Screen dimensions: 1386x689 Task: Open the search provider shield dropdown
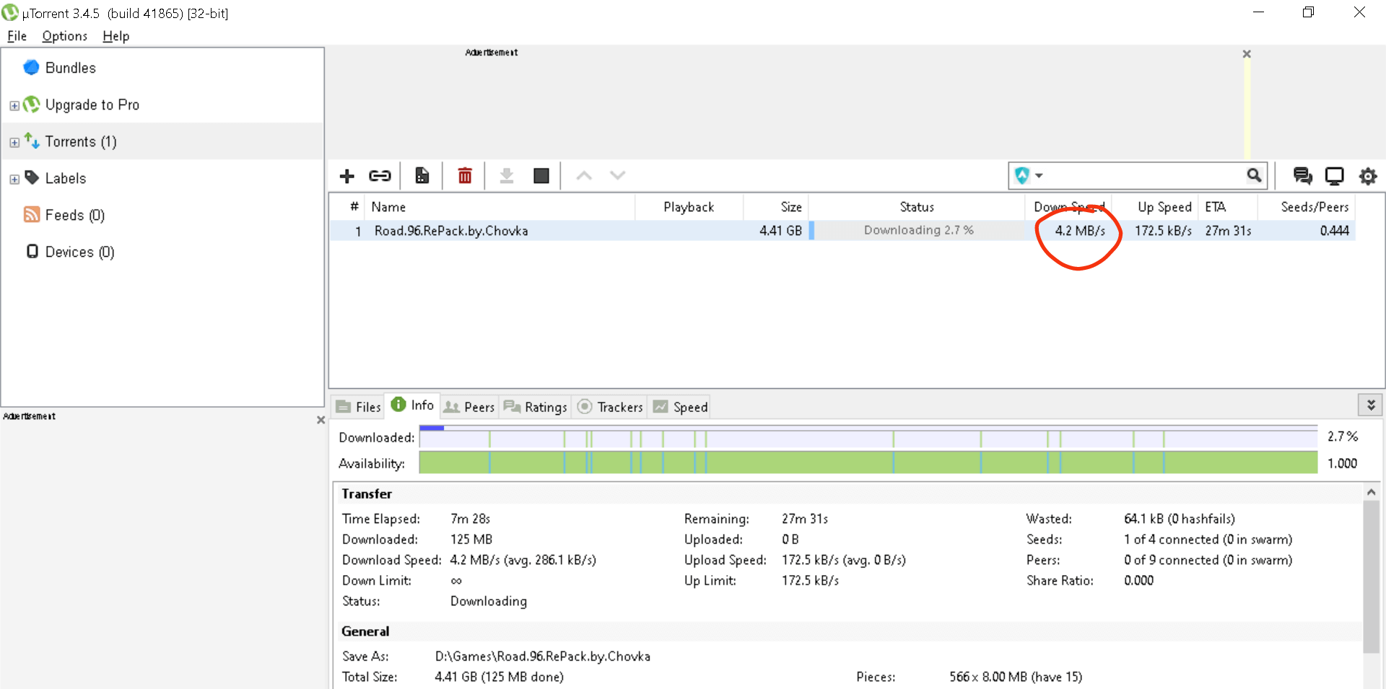tap(1029, 175)
